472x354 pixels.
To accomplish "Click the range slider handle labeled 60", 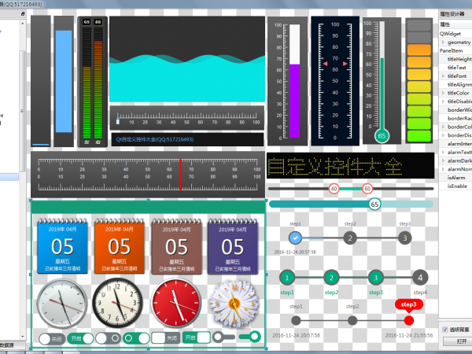I will click(x=367, y=189).
